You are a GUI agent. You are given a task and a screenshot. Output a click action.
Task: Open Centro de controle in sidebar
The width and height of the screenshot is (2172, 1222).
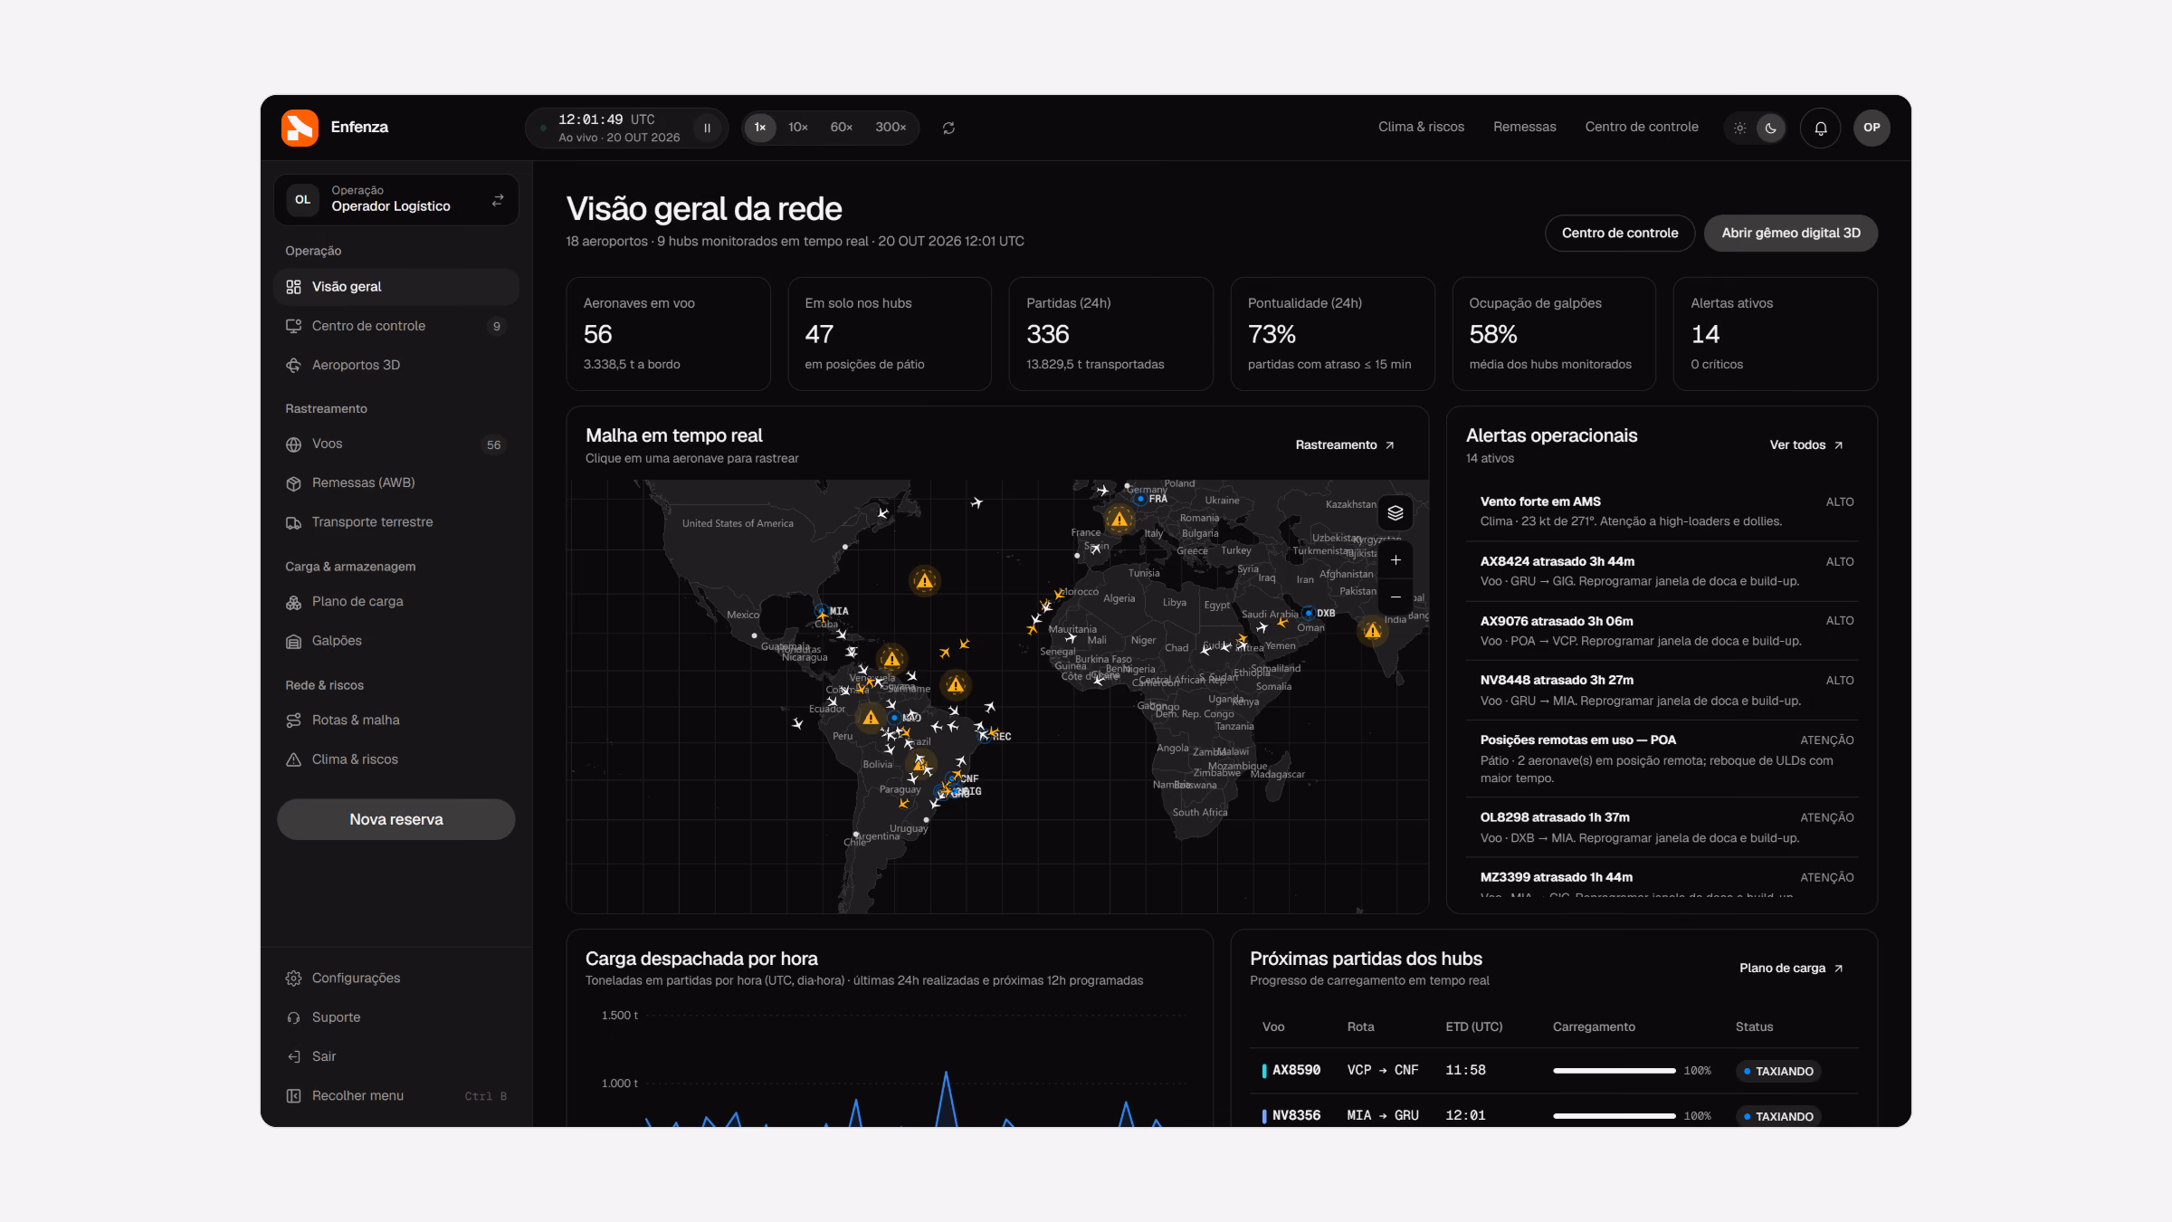(396, 326)
